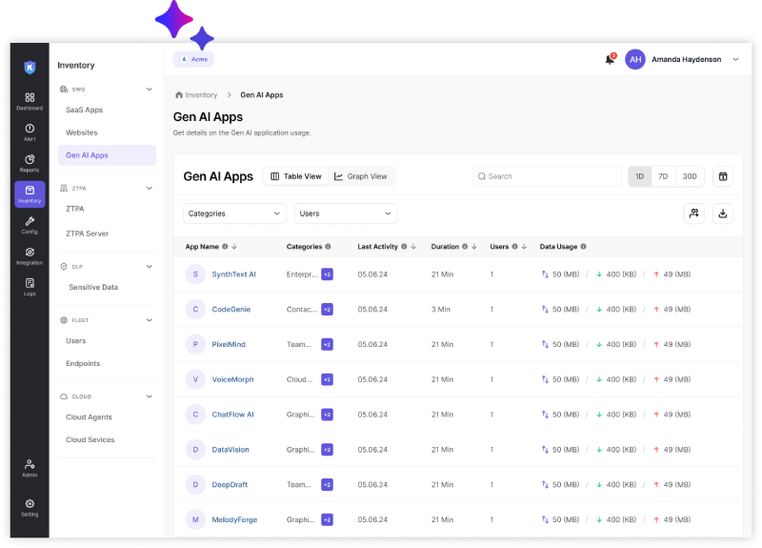The image size is (762, 548).
Task: Go to Reports in sidebar
Action: pos(30,163)
